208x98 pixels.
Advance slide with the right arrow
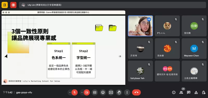tap(120, 56)
